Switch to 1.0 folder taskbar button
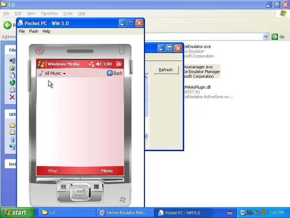290x218 pixels. [67, 213]
